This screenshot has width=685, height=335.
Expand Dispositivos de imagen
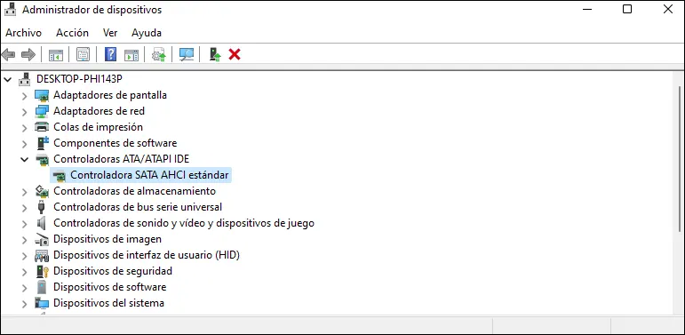point(25,239)
